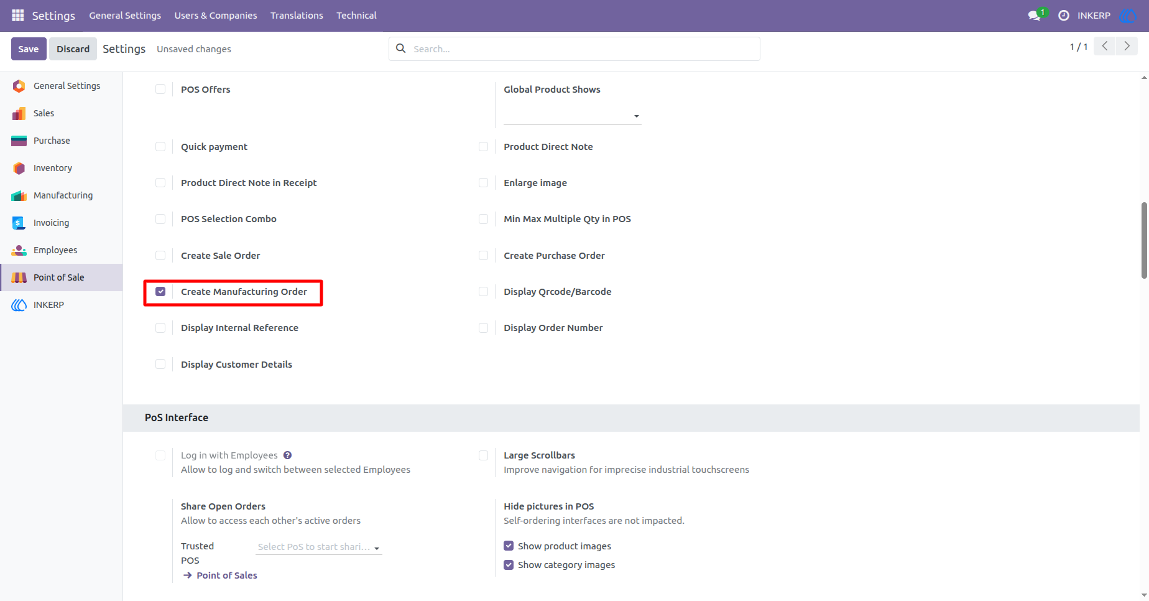Uncheck Show product images checkbox
The image size is (1149, 601).
point(509,546)
